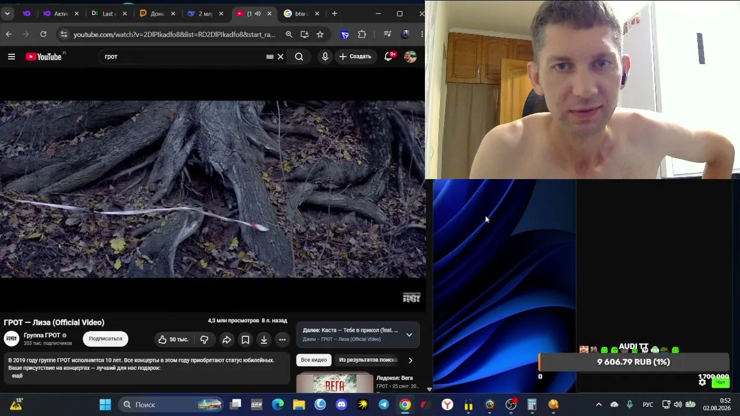Open the YouTube guide hamburger menu
This screenshot has width=740, height=416.
[12, 57]
